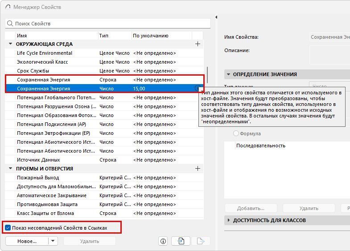Sort by the Имя column header
Screen dimensions: 350x251
coord(57,36)
